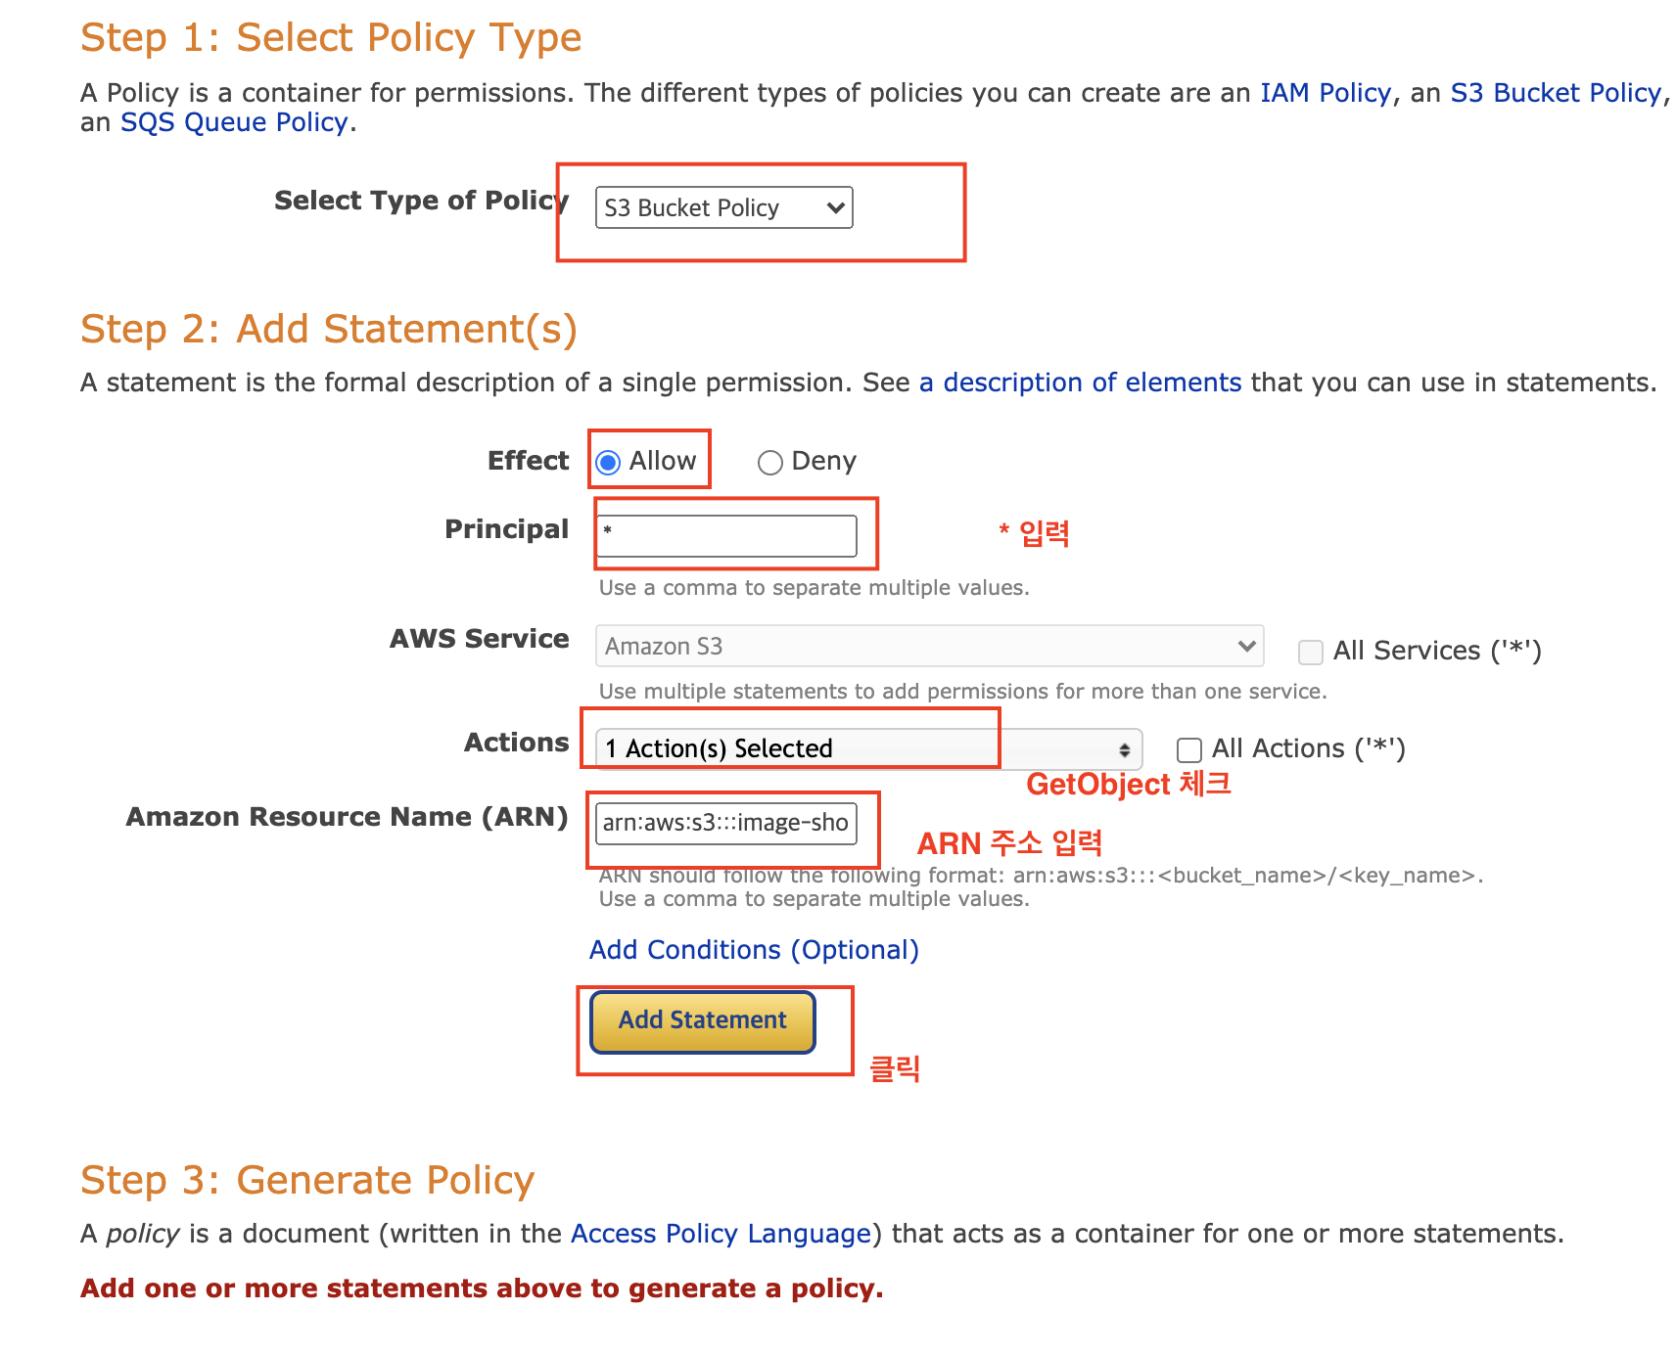
Task: Select the Deny effect radio button
Action: point(770,462)
